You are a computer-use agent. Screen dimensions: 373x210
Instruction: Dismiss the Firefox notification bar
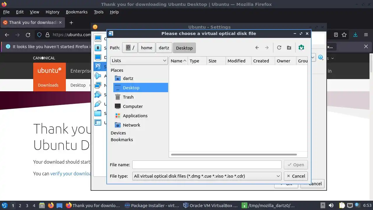[366, 46]
